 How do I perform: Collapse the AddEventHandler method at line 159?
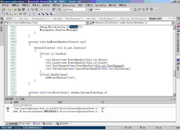click(x=16, y=42)
